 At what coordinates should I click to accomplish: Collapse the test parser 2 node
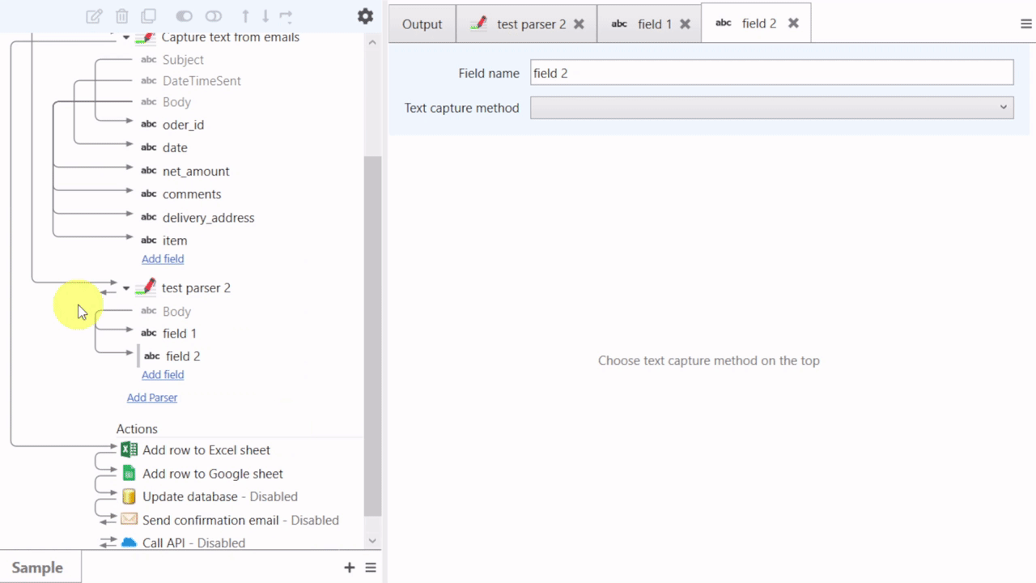126,288
